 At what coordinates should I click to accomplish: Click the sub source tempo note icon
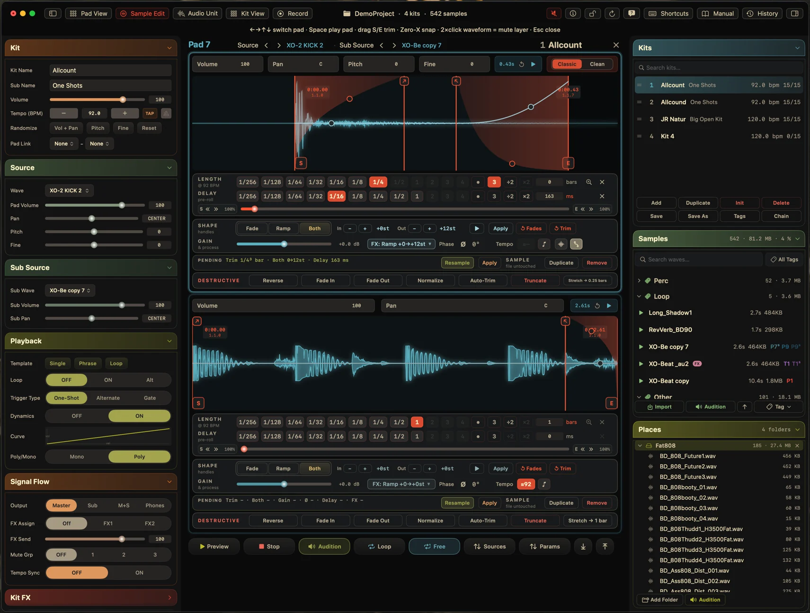coord(544,484)
